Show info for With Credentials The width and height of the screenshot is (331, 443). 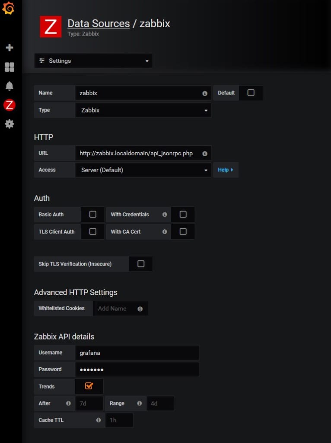[165, 215]
